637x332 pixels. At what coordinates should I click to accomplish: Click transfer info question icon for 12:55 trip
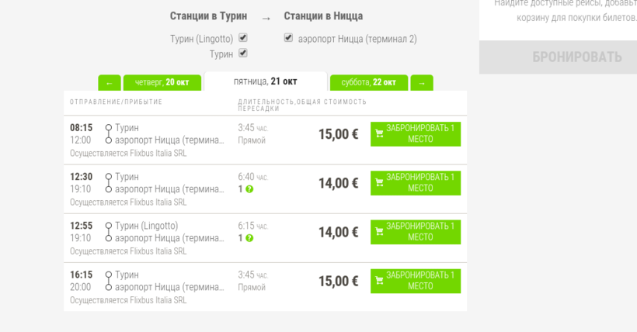click(x=249, y=238)
